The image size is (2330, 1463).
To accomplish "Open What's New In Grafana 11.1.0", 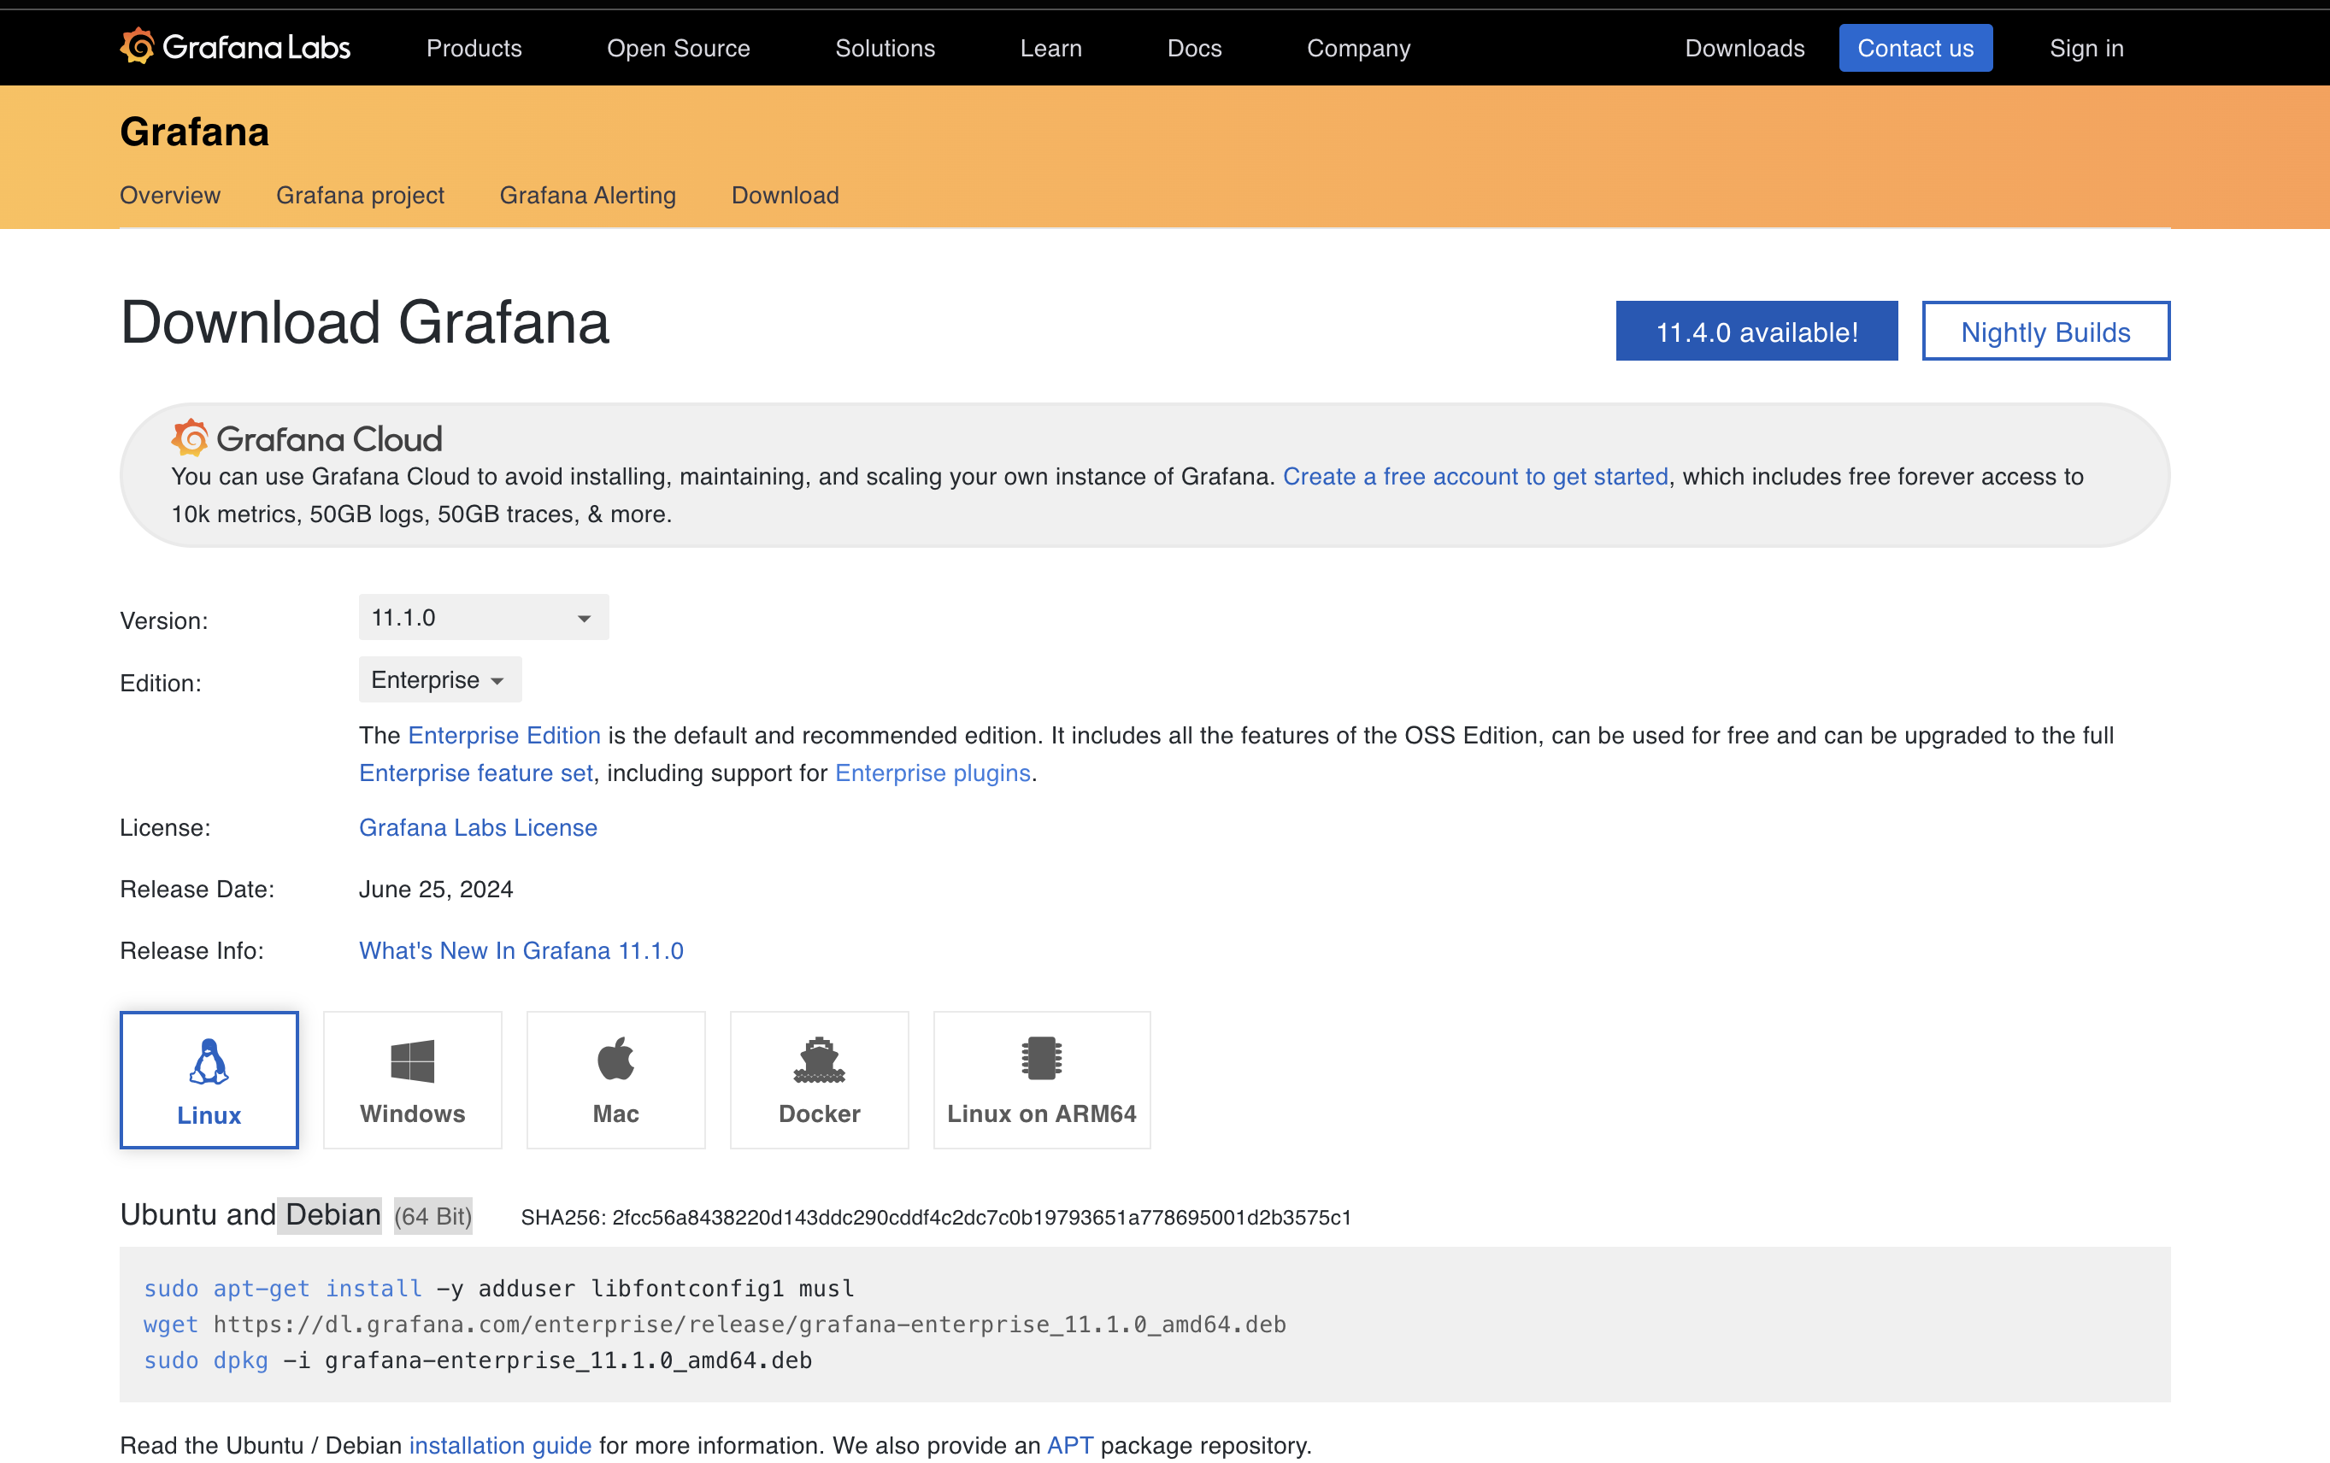I will 521,951.
